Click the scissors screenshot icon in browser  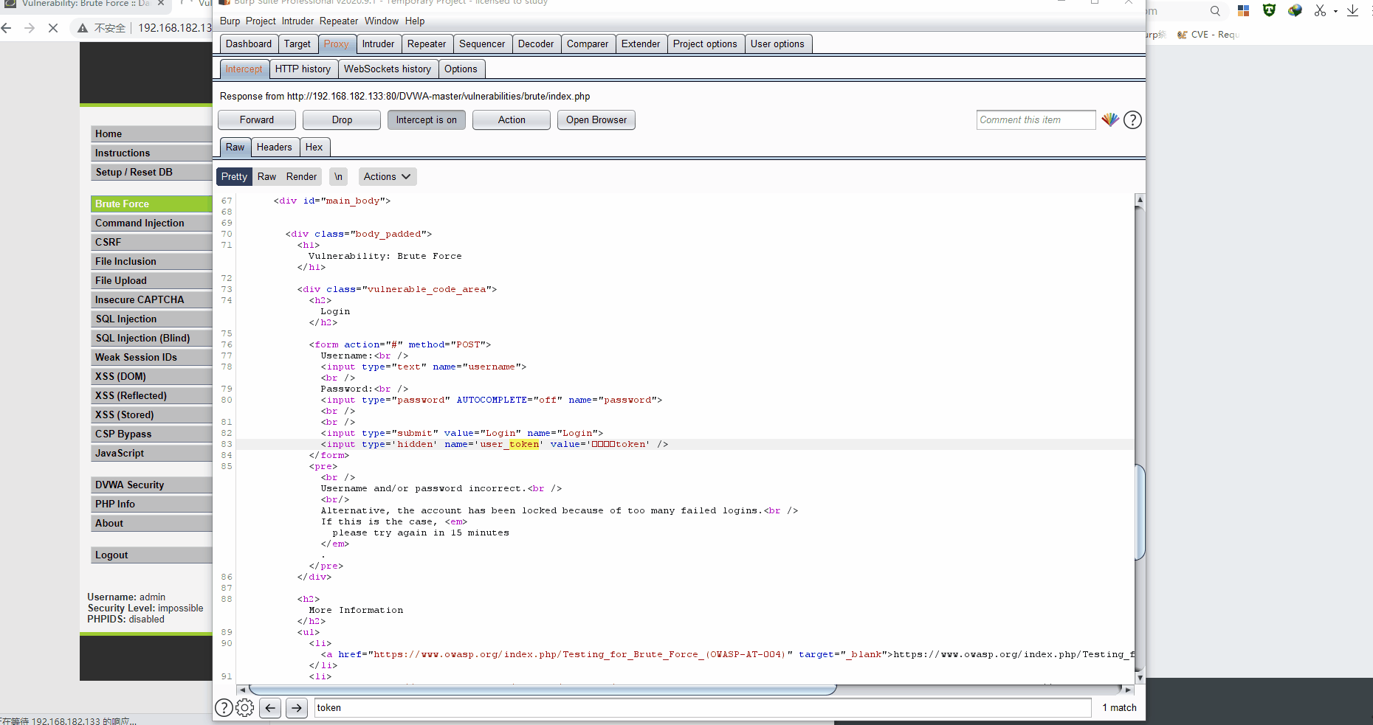pyautogui.click(x=1320, y=10)
